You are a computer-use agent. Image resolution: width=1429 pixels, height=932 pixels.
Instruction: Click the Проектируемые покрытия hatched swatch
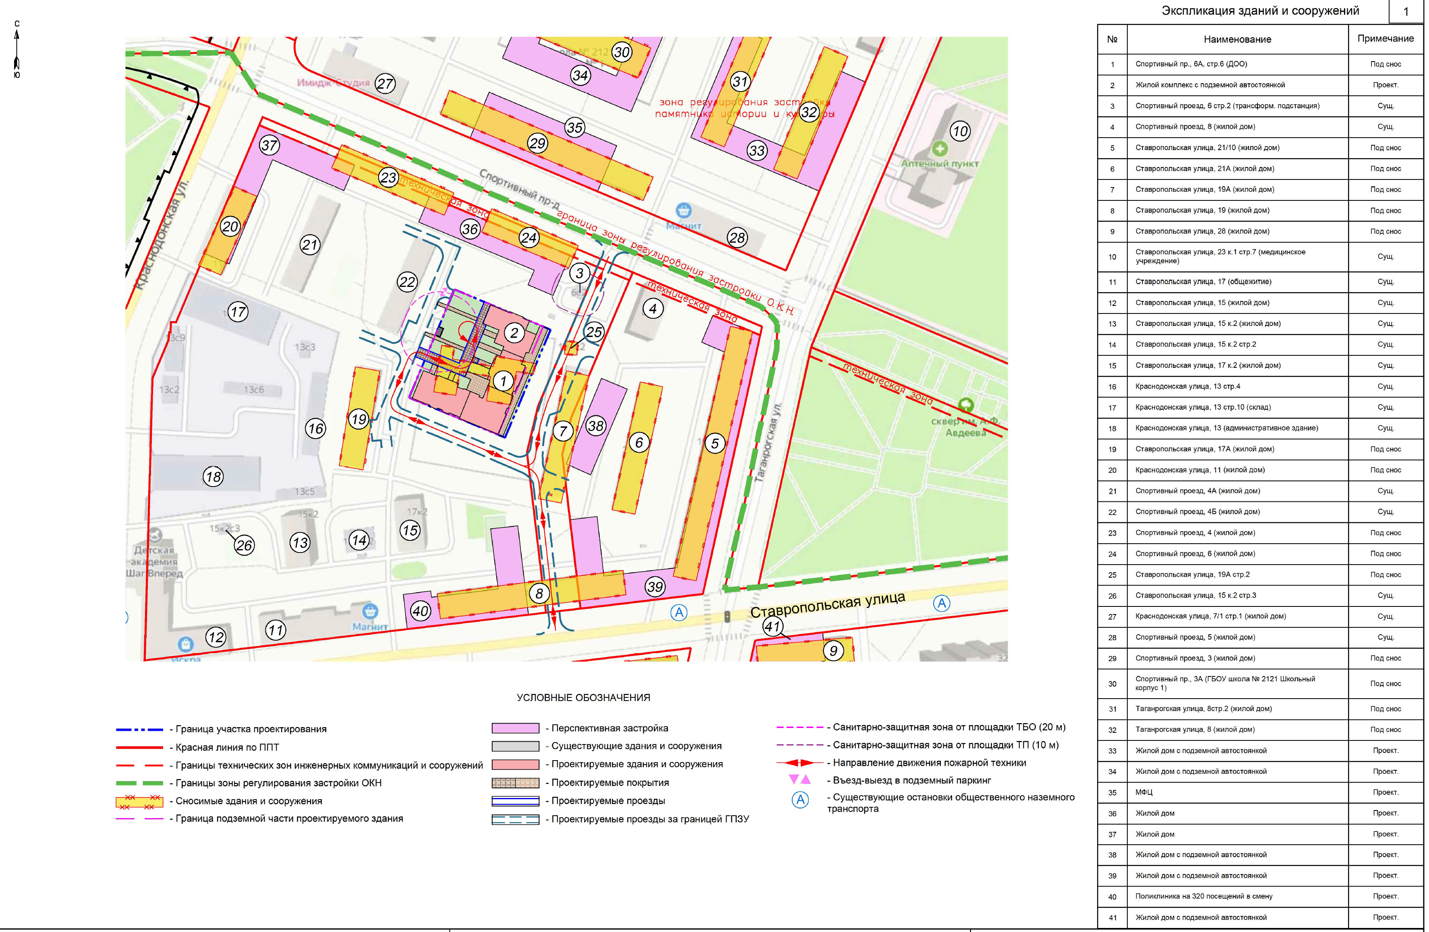[515, 783]
